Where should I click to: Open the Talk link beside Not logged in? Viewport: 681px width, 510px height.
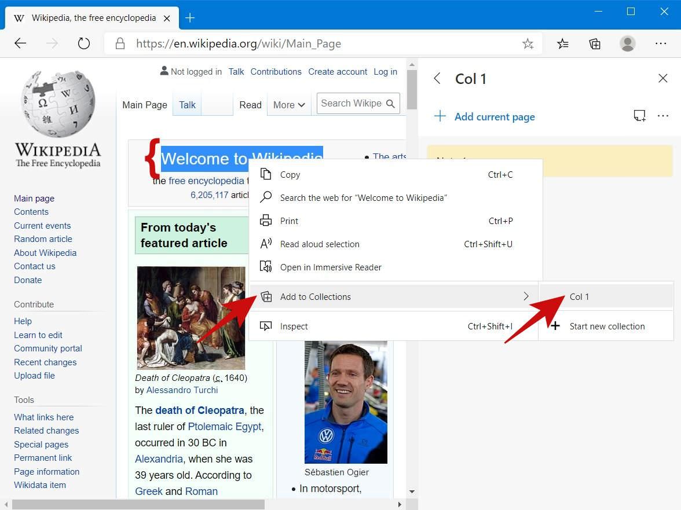pyautogui.click(x=236, y=72)
